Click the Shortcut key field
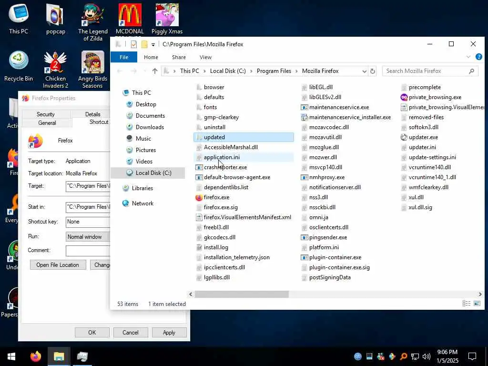 tap(88, 222)
